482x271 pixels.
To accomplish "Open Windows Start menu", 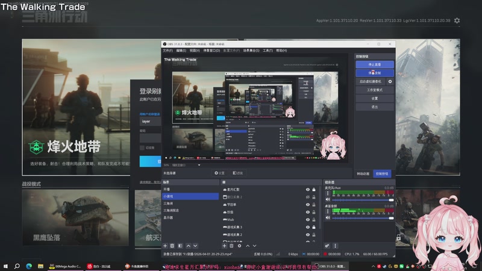I will click(5, 266).
